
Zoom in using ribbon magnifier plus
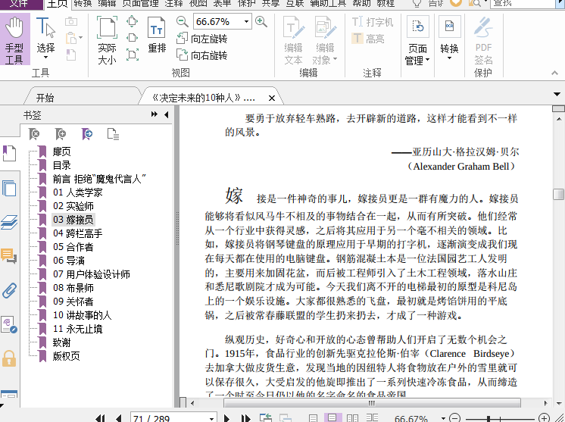point(261,22)
